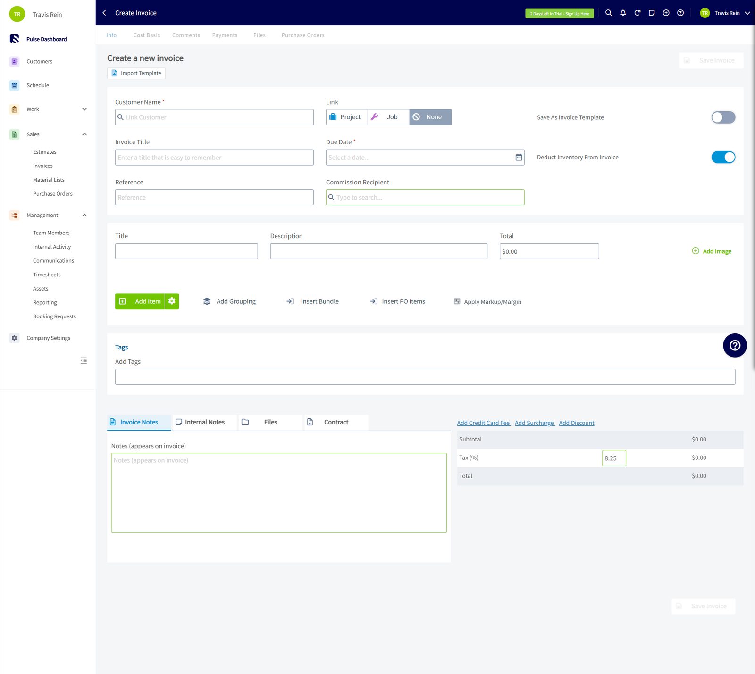Viewport: 755px width, 674px height.
Task: Click Apply Markup/Margin icon
Action: click(x=457, y=301)
